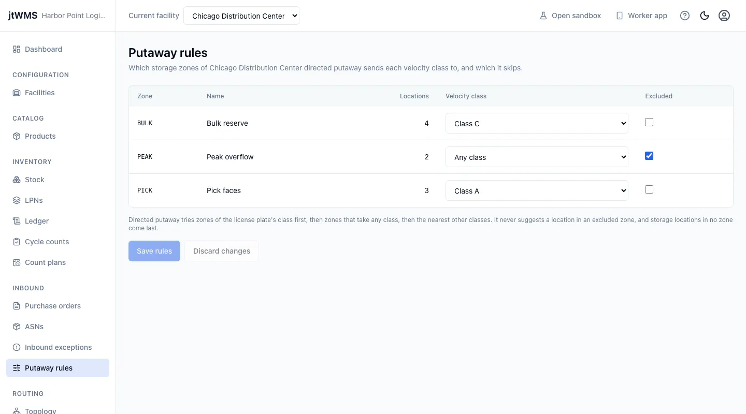This screenshot has height=414, width=746.
Task: Click the Products box icon
Action: coord(17,136)
